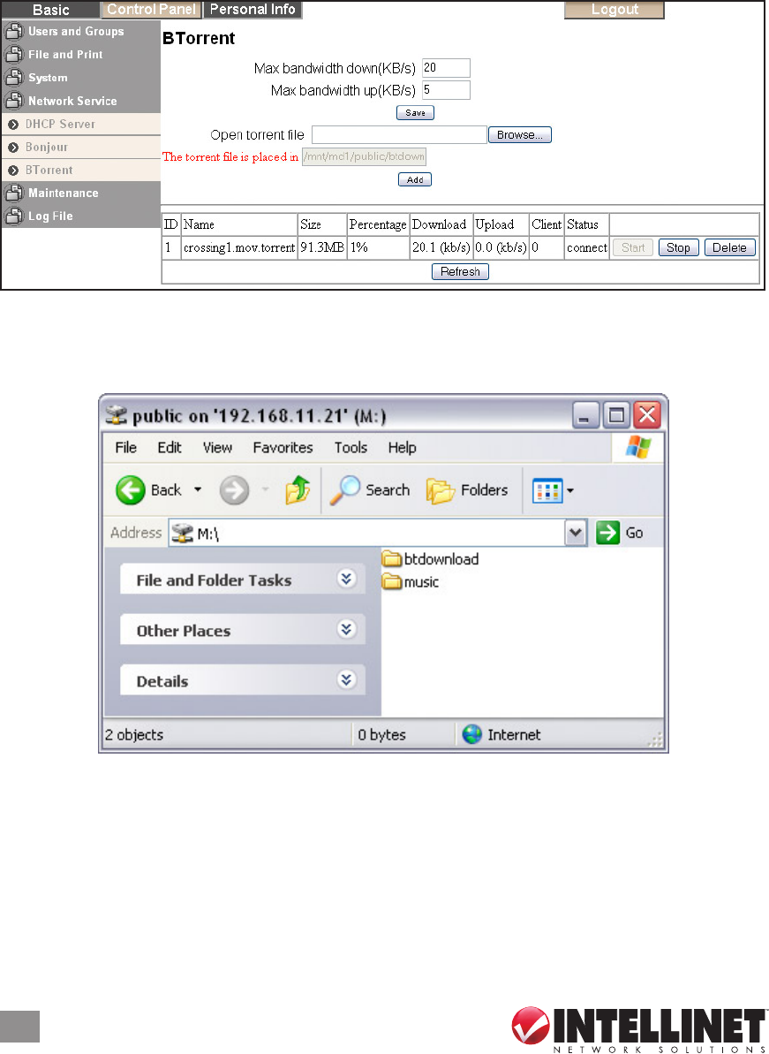Switch to the Basic tab
The width and height of the screenshot is (769, 1054).
pyautogui.click(x=50, y=10)
